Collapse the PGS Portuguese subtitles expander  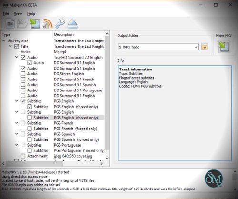coord(17,145)
